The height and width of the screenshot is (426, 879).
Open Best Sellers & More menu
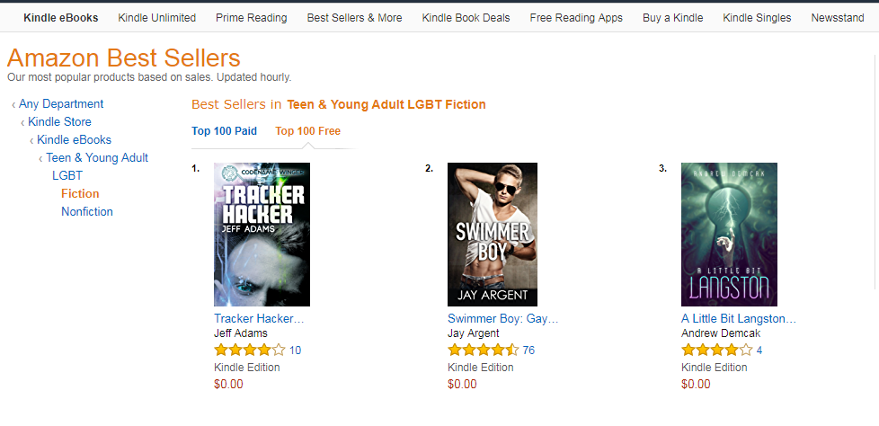pyautogui.click(x=354, y=18)
